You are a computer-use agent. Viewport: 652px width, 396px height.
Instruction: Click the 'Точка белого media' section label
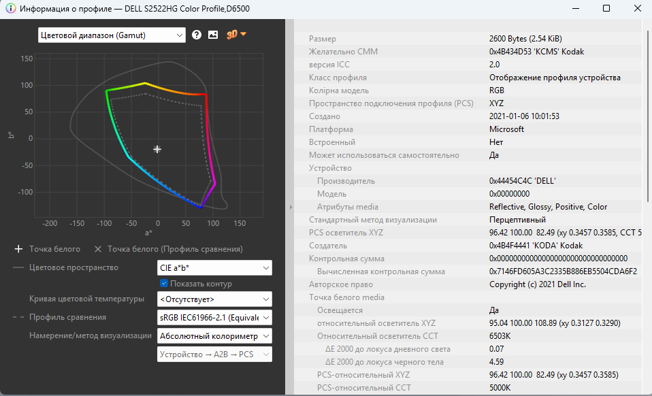pos(346,297)
